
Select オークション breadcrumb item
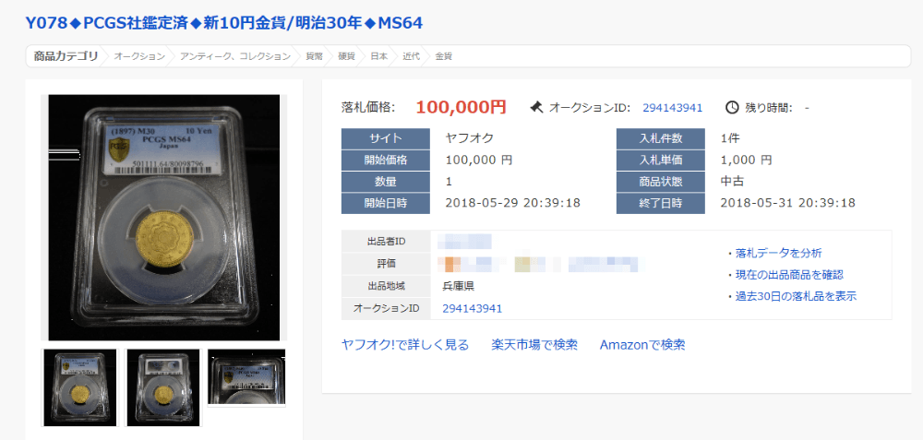139,56
